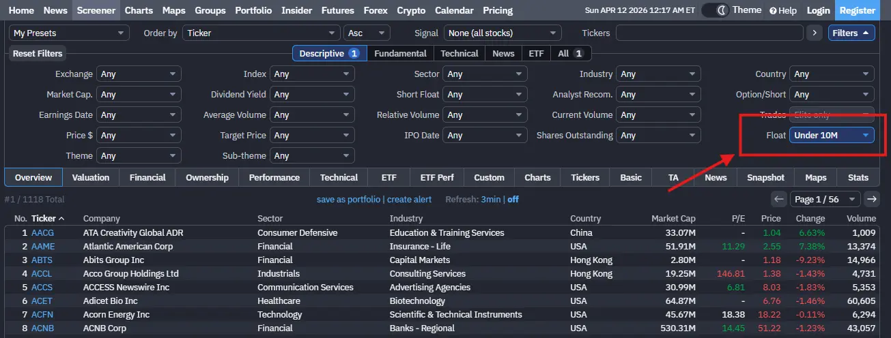Viewport: 891px width, 338px height.
Task: Click the create alert link
Action: (409, 199)
